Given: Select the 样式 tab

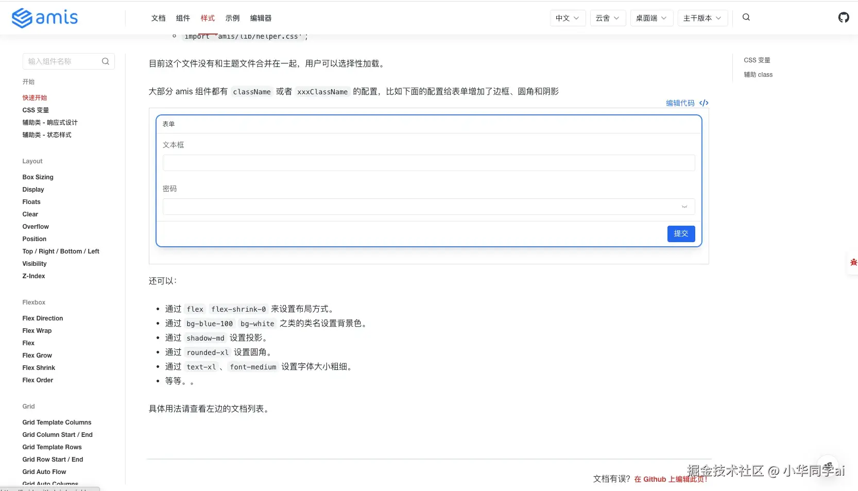Looking at the screenshot, I should coord(208,18).
